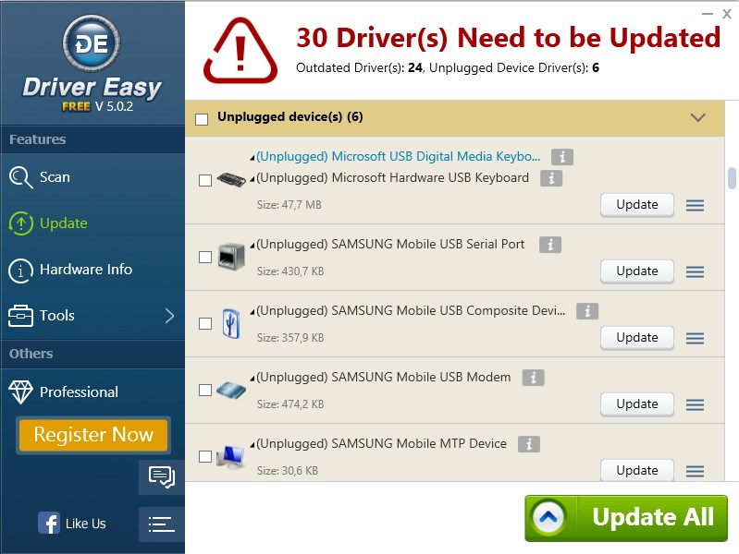739x554 pixels.
Task: Open the sidebar list menu icon
Action: [x=162, y=524]
